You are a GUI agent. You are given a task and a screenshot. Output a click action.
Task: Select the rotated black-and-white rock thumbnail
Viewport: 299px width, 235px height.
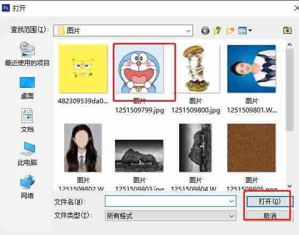tap(195, 148)
